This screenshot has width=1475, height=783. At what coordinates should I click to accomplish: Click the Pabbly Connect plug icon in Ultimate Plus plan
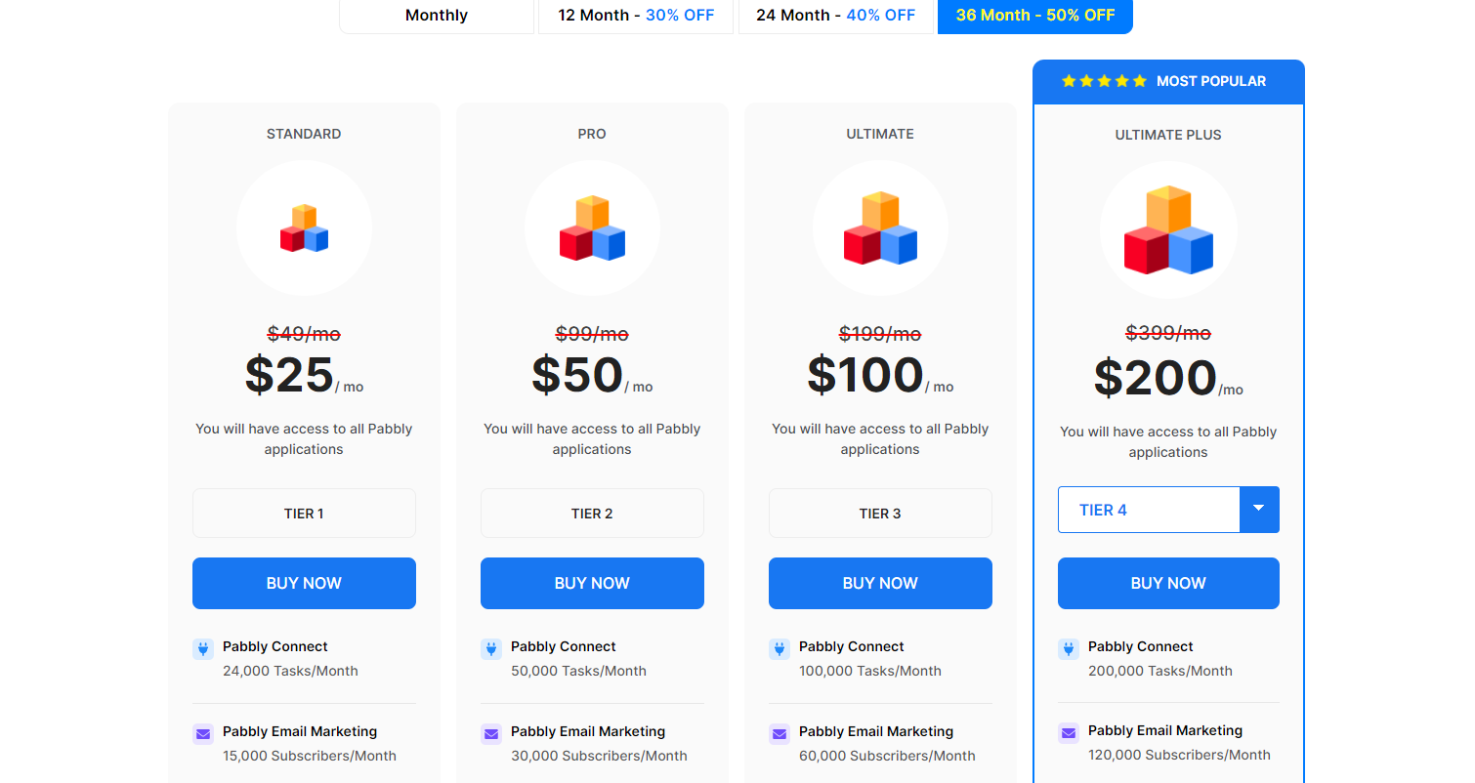[1069, 648]
